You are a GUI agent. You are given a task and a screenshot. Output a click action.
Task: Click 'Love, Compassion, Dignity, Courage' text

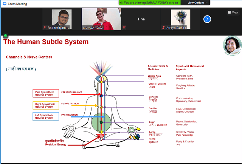186,110
